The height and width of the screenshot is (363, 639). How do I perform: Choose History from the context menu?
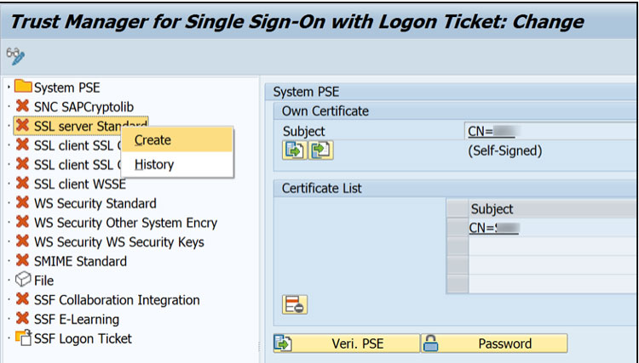tap(154, 165)
